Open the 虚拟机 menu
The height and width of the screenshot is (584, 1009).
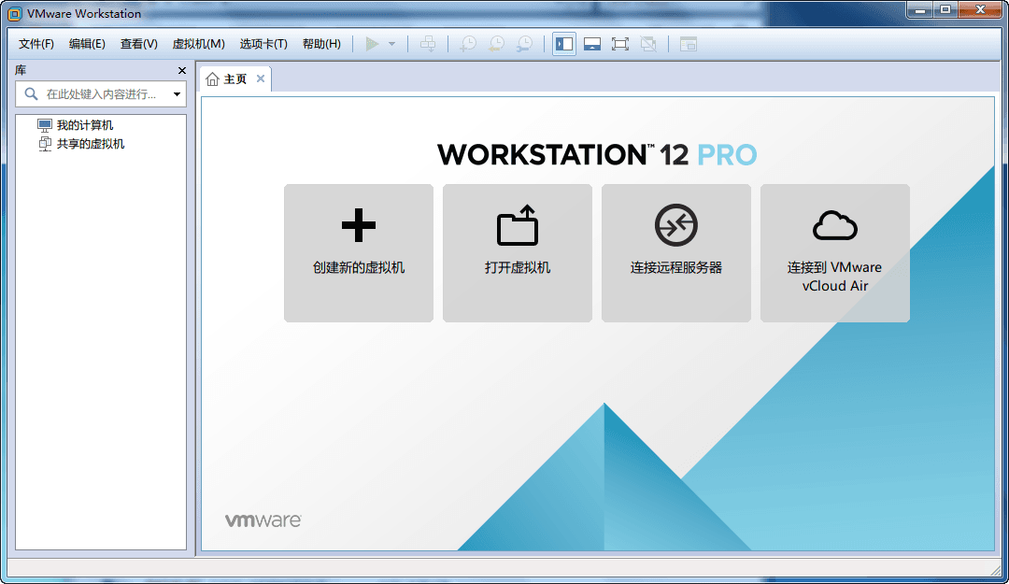199,43
